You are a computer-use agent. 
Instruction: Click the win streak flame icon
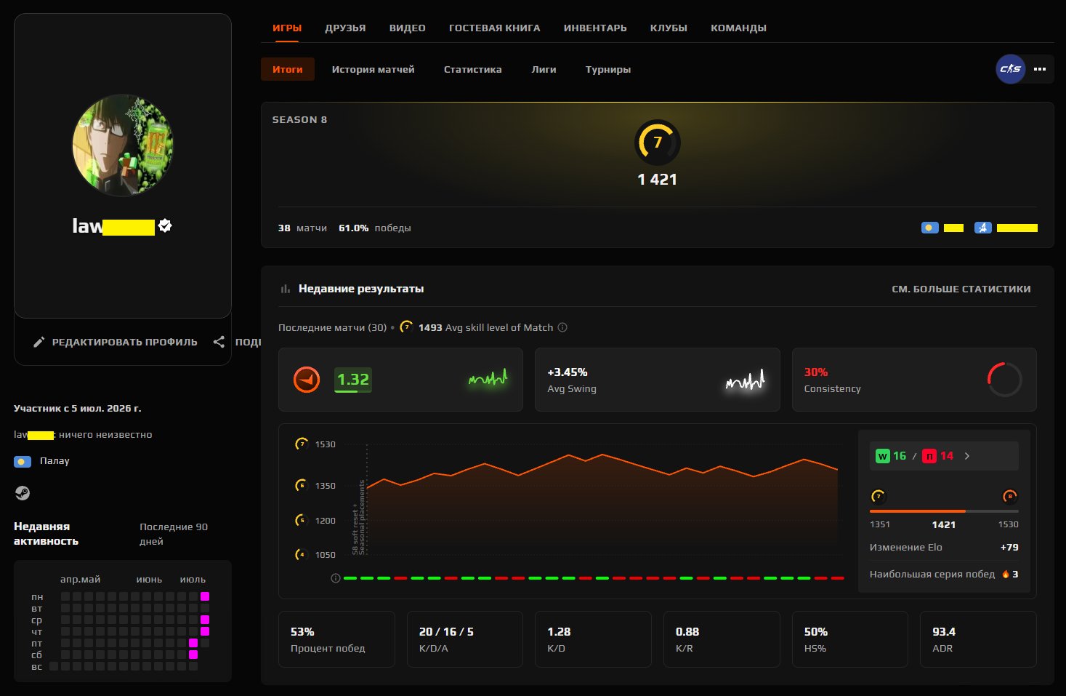(1006, 574)
